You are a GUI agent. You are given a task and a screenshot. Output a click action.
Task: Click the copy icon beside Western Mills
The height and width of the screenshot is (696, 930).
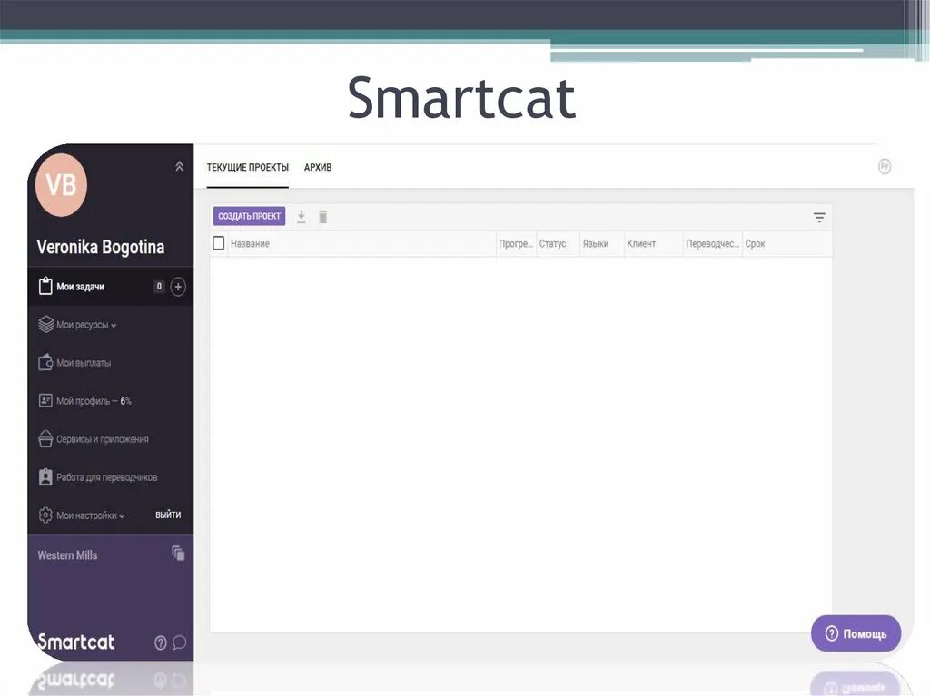tap(178, 554)
